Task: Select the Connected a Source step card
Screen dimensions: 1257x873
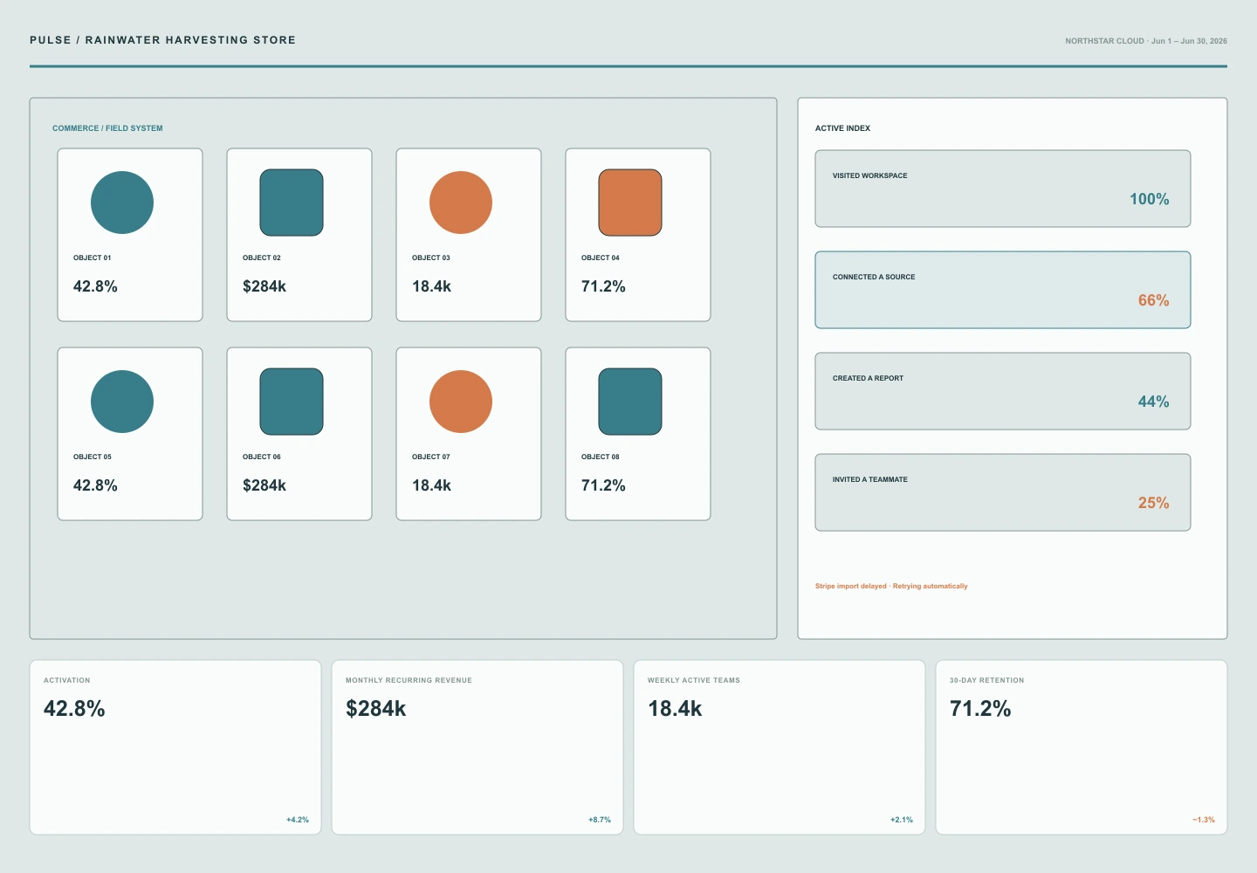Action: [x=1003, y=290]
